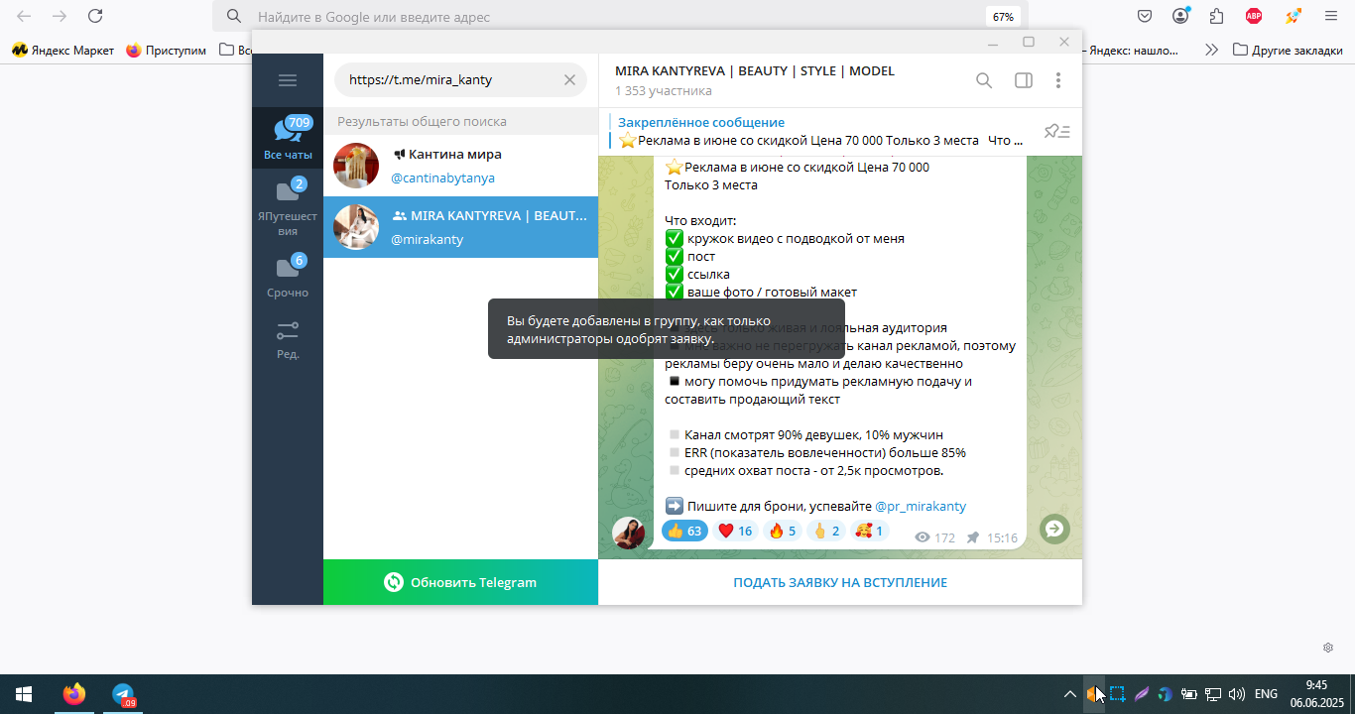The width and height of the screenshot is (1355, 714).
Task: Clear the Telegram search field
Action: [569, 80]
